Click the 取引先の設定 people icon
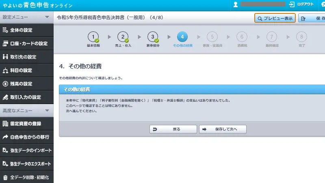This screenshot has height=183, width=325. [5, 57]
